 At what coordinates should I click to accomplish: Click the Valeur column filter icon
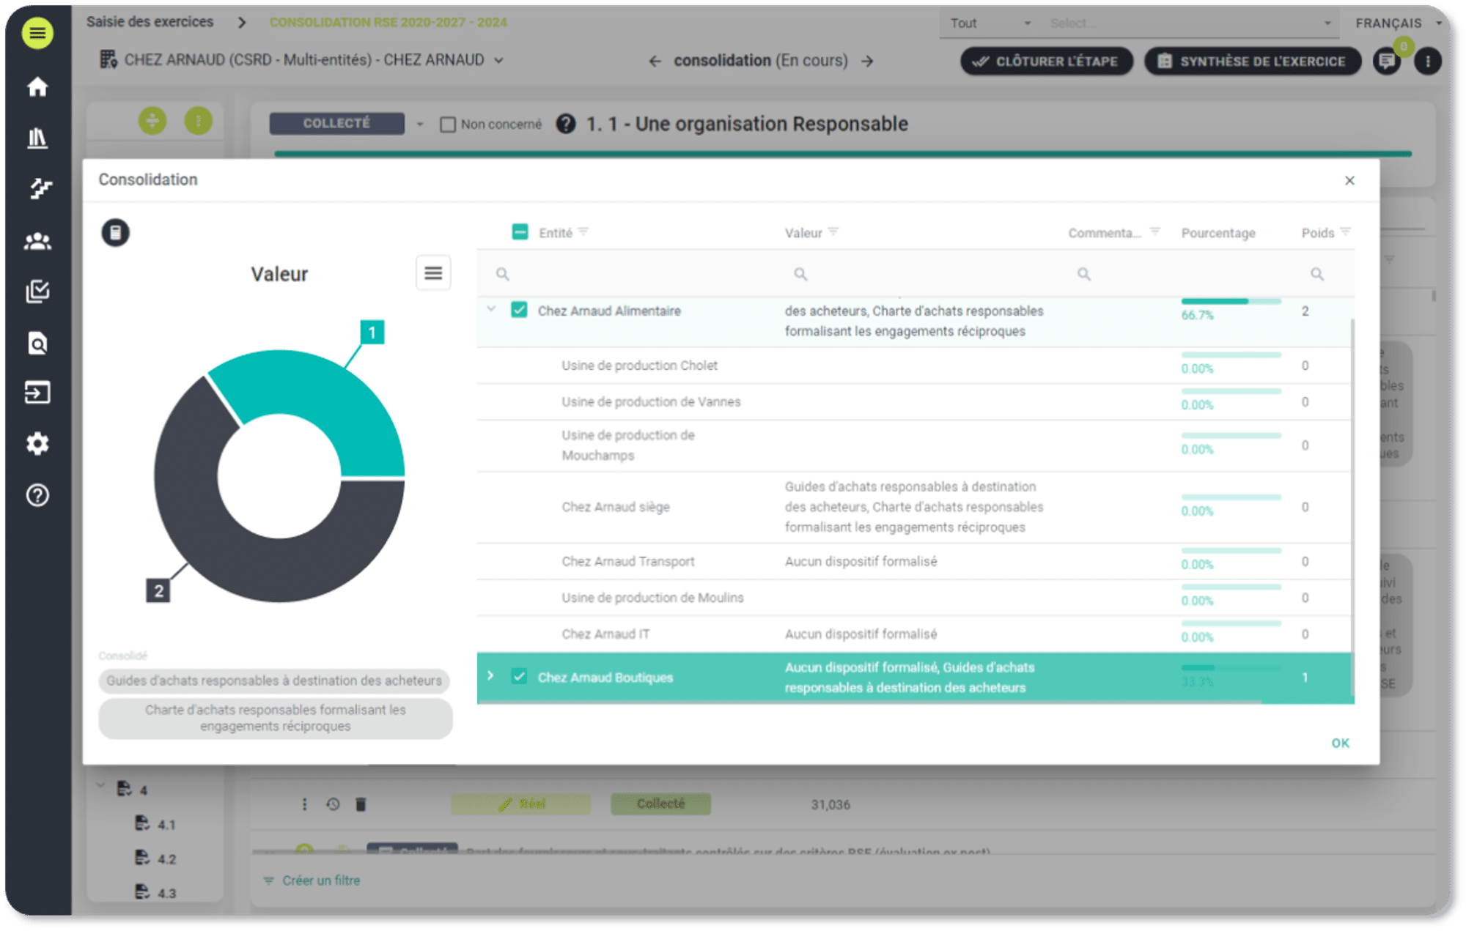[x=833, y=231]
